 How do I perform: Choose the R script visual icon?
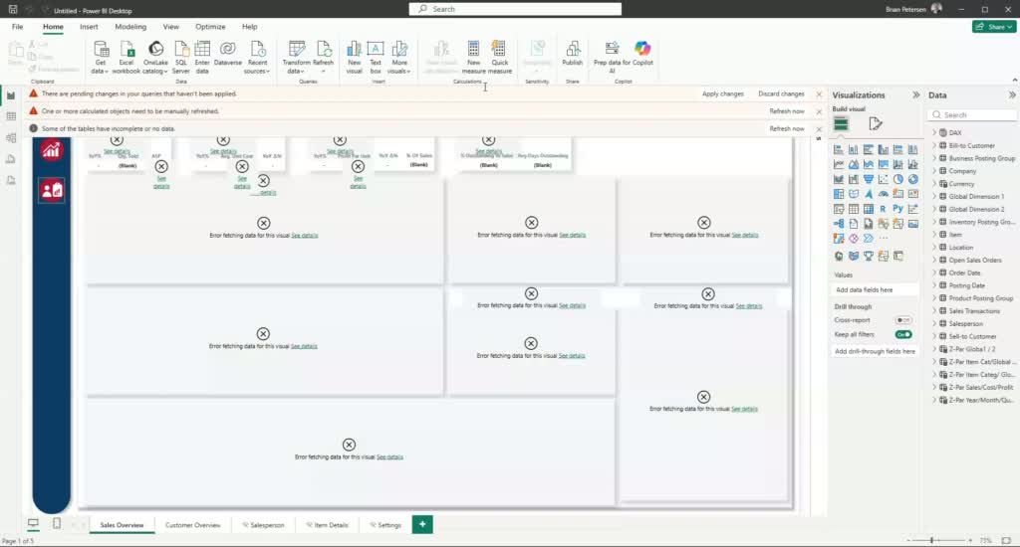coord(883,209)
